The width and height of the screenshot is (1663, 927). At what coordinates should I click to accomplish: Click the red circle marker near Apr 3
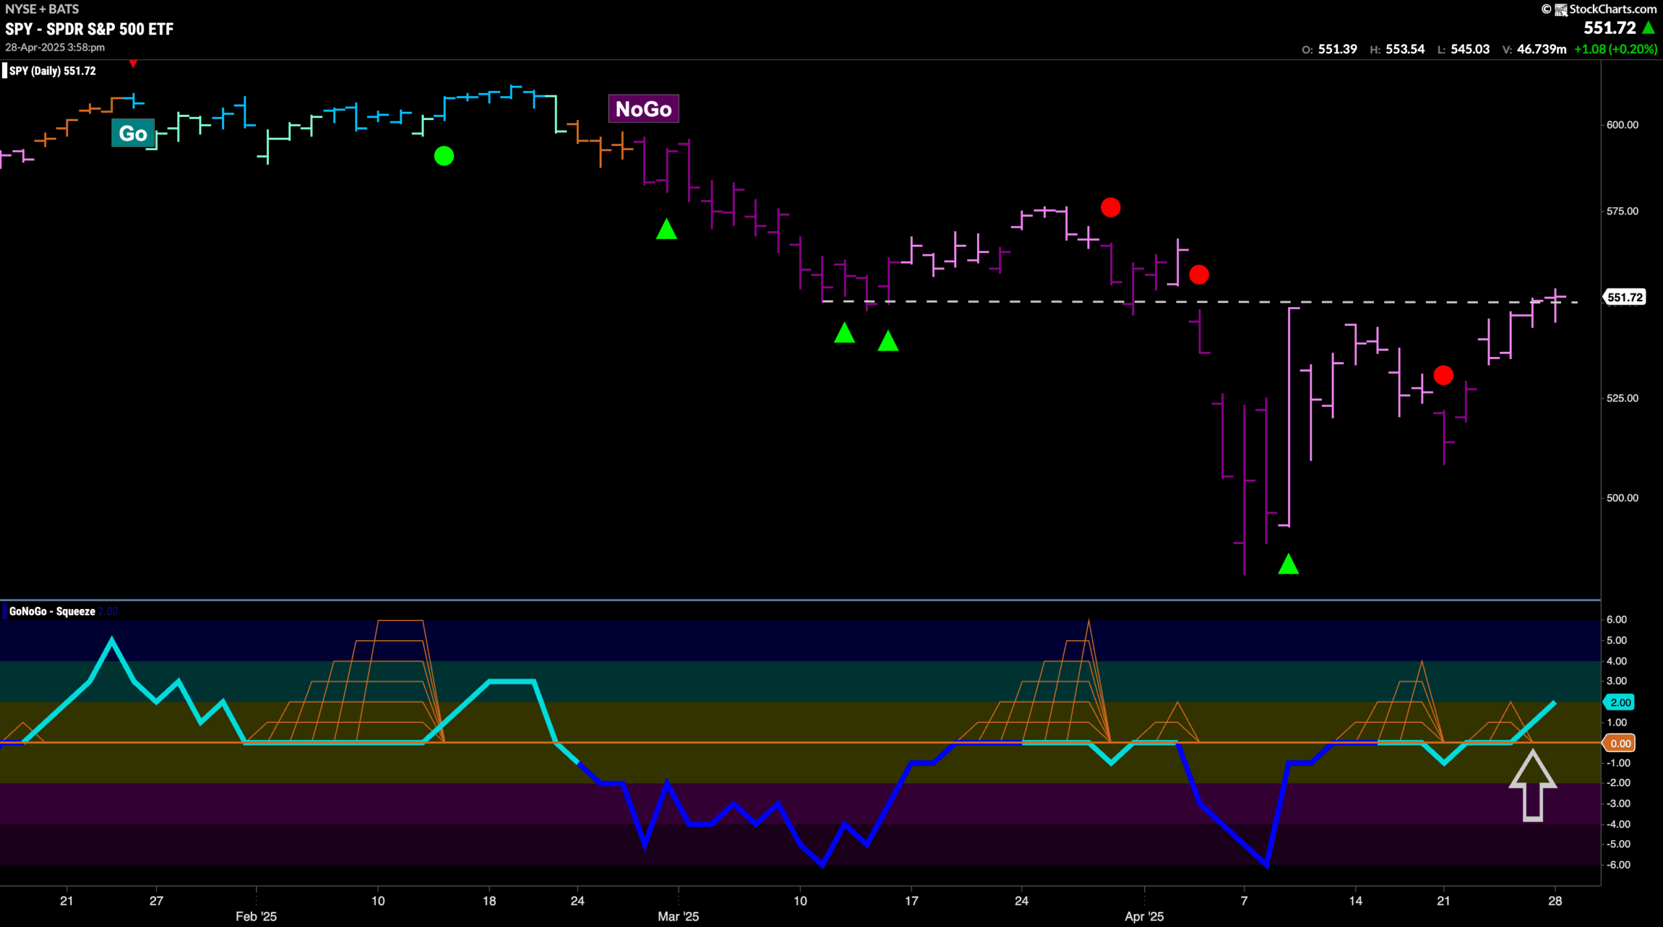point(1199,275)
